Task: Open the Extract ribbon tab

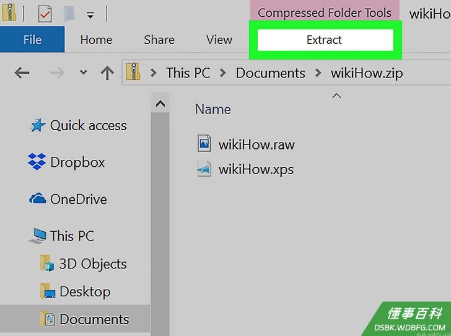Action: click(x=325, y=40)
